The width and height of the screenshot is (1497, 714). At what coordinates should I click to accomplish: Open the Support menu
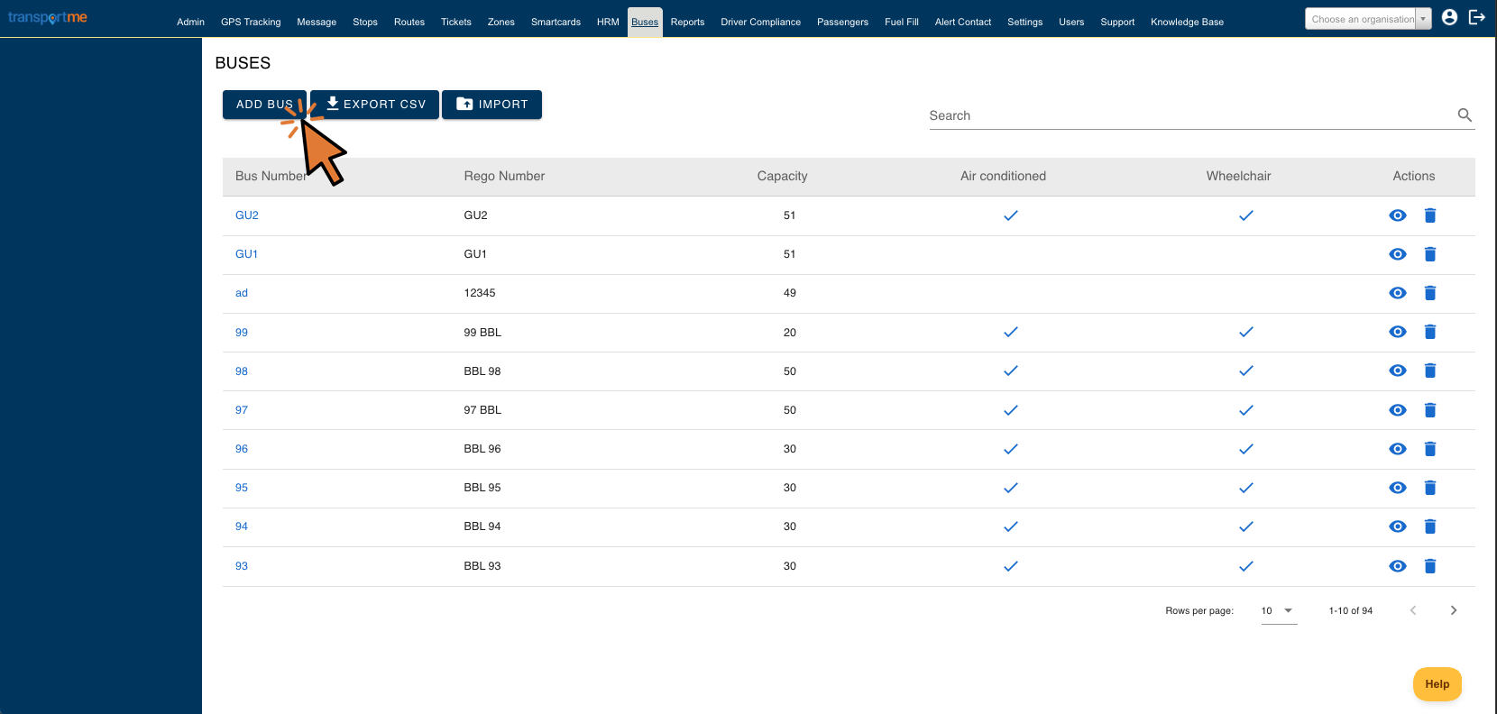(x=1117, y=22)
